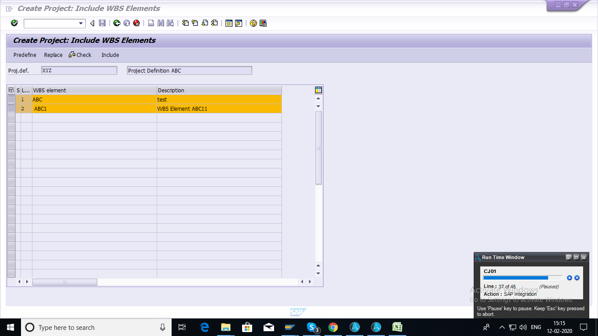Click Predefine in application toolbar

point(25,55)
